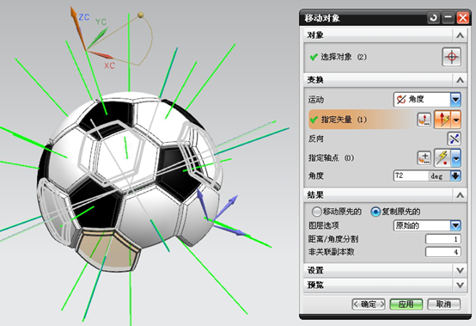Click the reverse direction icon
The image size is (476, 326).
(x=455, y=138)
